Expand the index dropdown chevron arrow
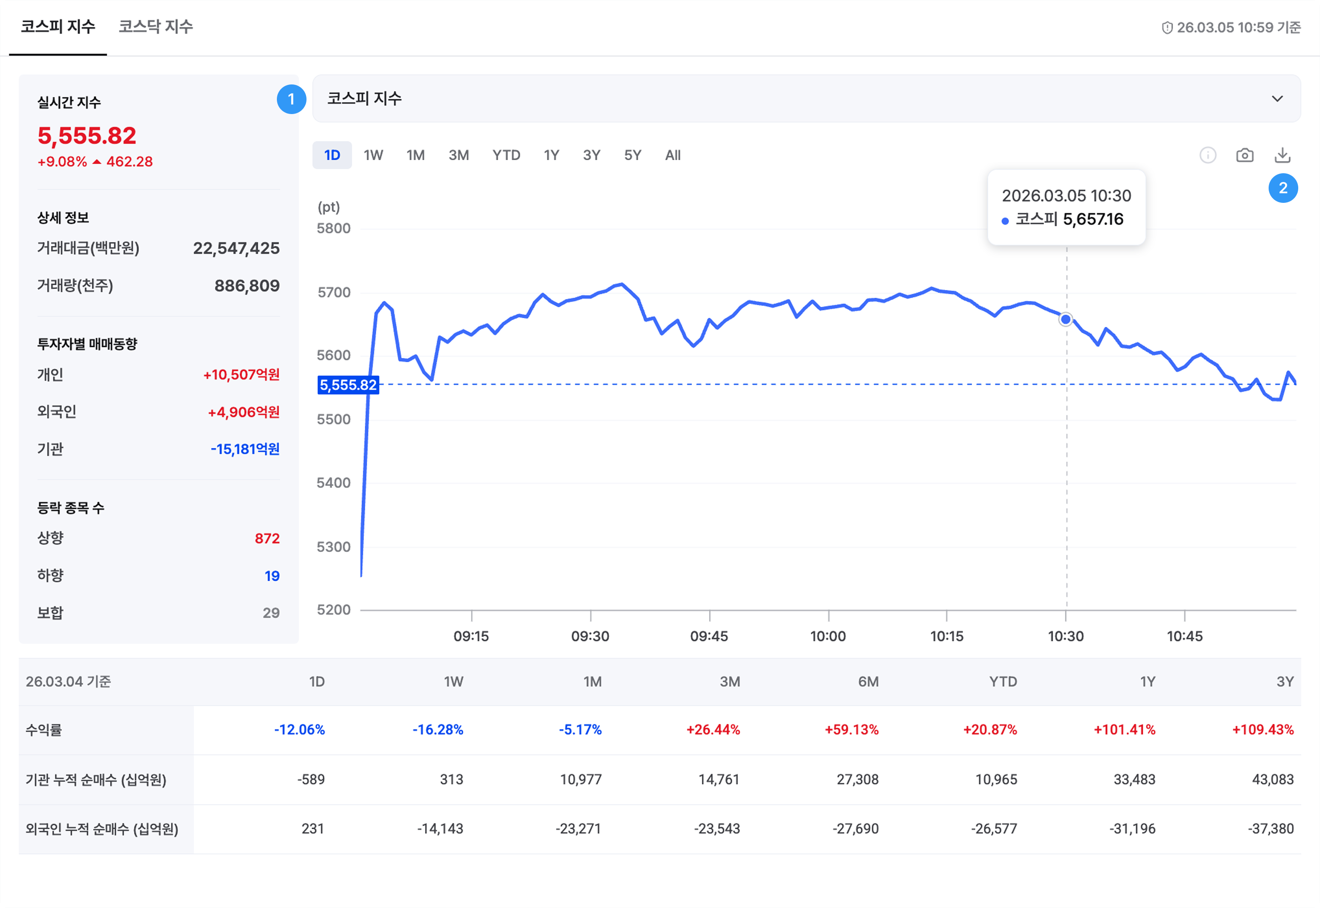Screen dimensions: 1320x908 1277,98
